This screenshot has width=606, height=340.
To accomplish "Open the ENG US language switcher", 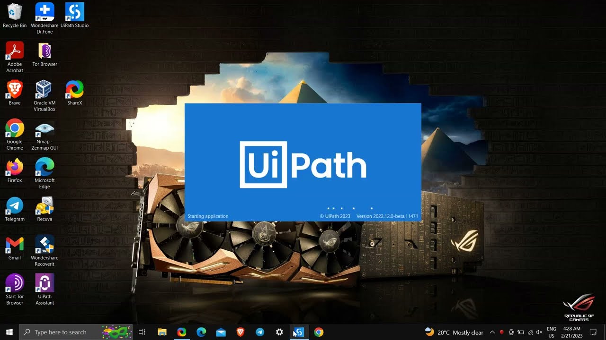I will pyautogui.click(x=552, y=332).
